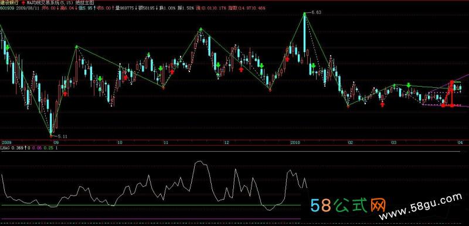Click the LHAG indicator label
The height and width of the screenshot is (226, 469).
(5, 148)
